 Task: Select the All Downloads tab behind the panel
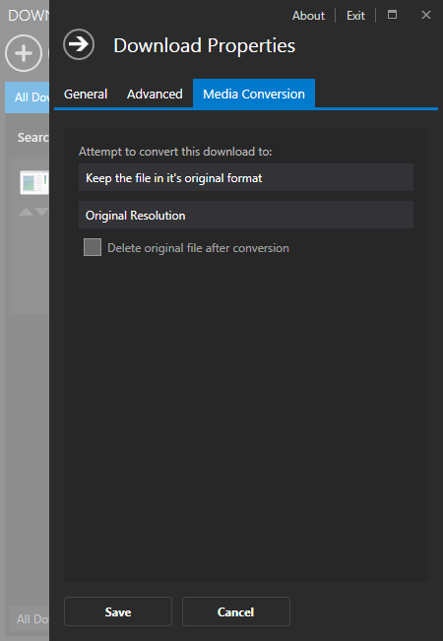[x=27, y=97]
